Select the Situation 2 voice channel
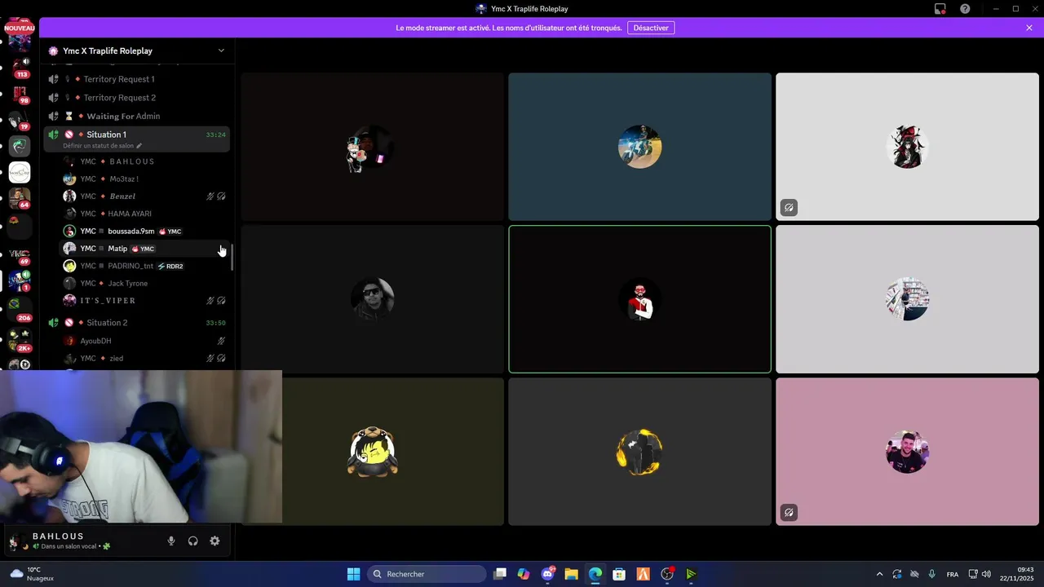The width and height of the screenshot is (1044, 587). click(137, 323)
